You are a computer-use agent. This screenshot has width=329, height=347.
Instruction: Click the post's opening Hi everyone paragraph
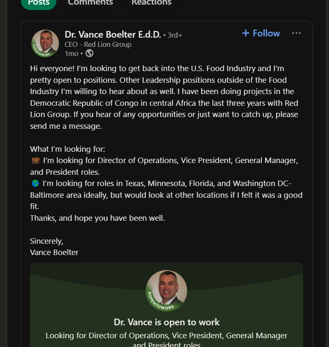163,97
